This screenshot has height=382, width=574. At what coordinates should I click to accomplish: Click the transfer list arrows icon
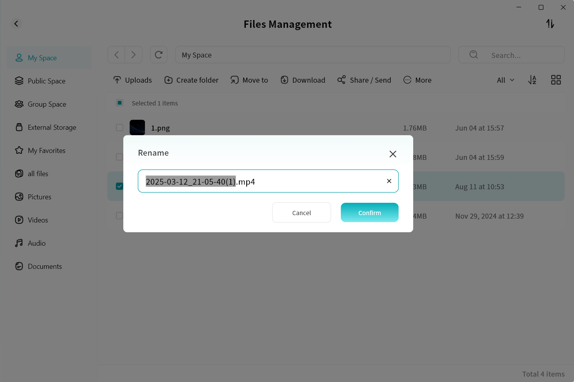550,24
